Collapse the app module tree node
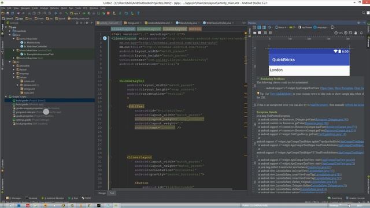The width and height of the screenshot is (370, 208). tap(6, 27)
